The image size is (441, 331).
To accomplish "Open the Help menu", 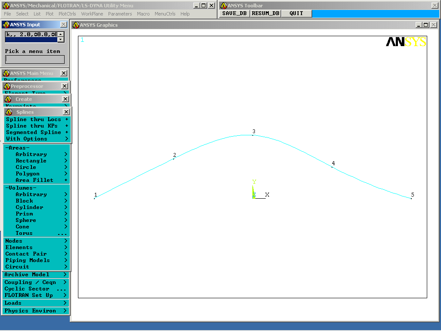I will [x=185, y=14].
